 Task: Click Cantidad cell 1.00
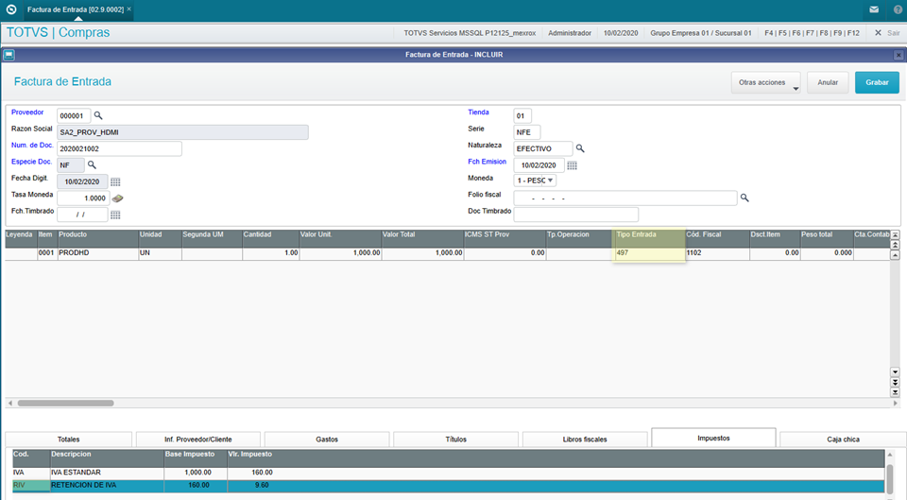271,253
